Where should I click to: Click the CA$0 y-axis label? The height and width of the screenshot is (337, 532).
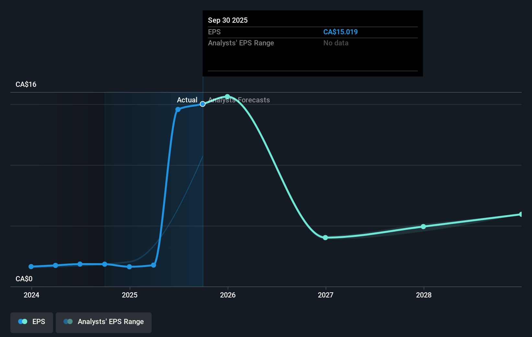point(24,279)
